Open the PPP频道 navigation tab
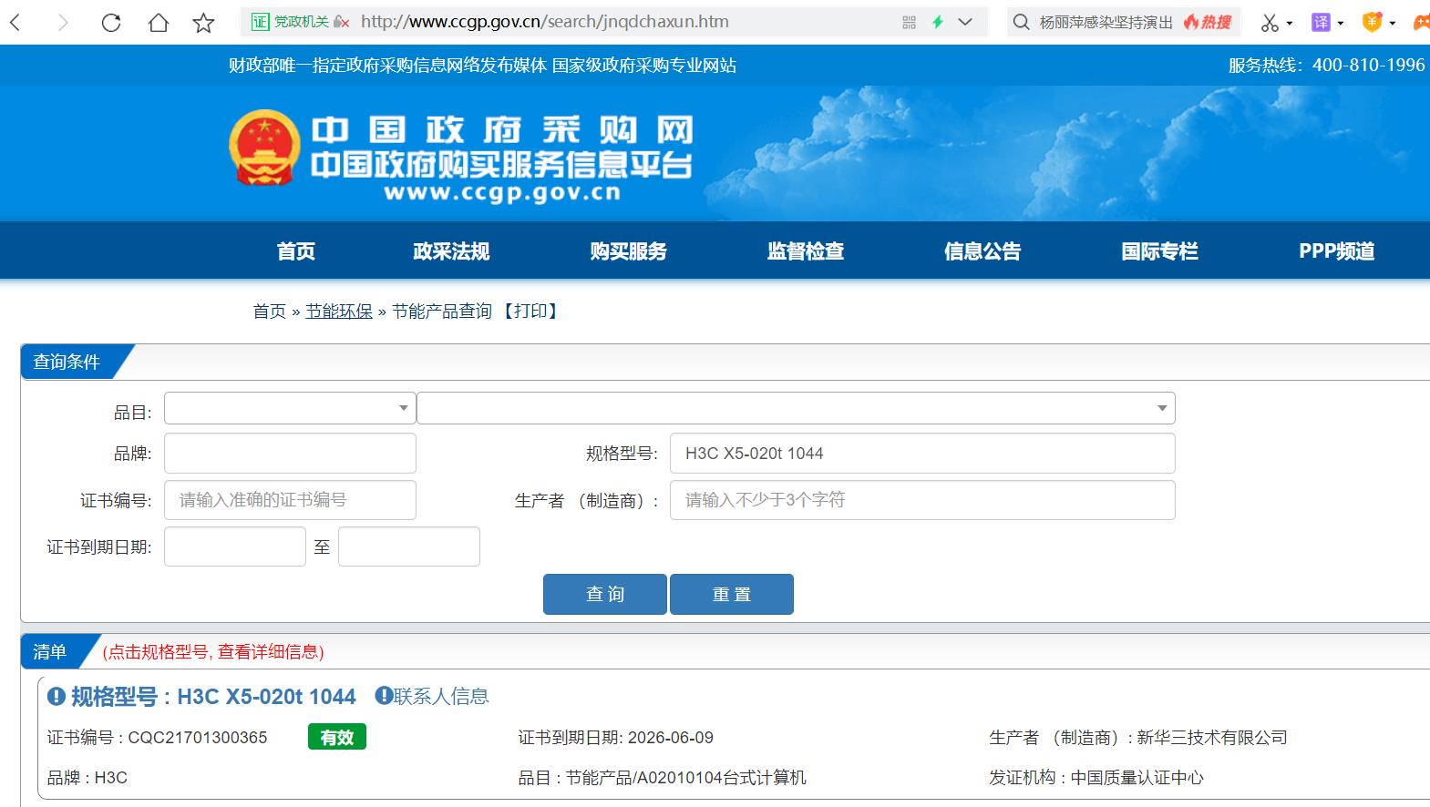1430x807 pixels. (1336, 251)
